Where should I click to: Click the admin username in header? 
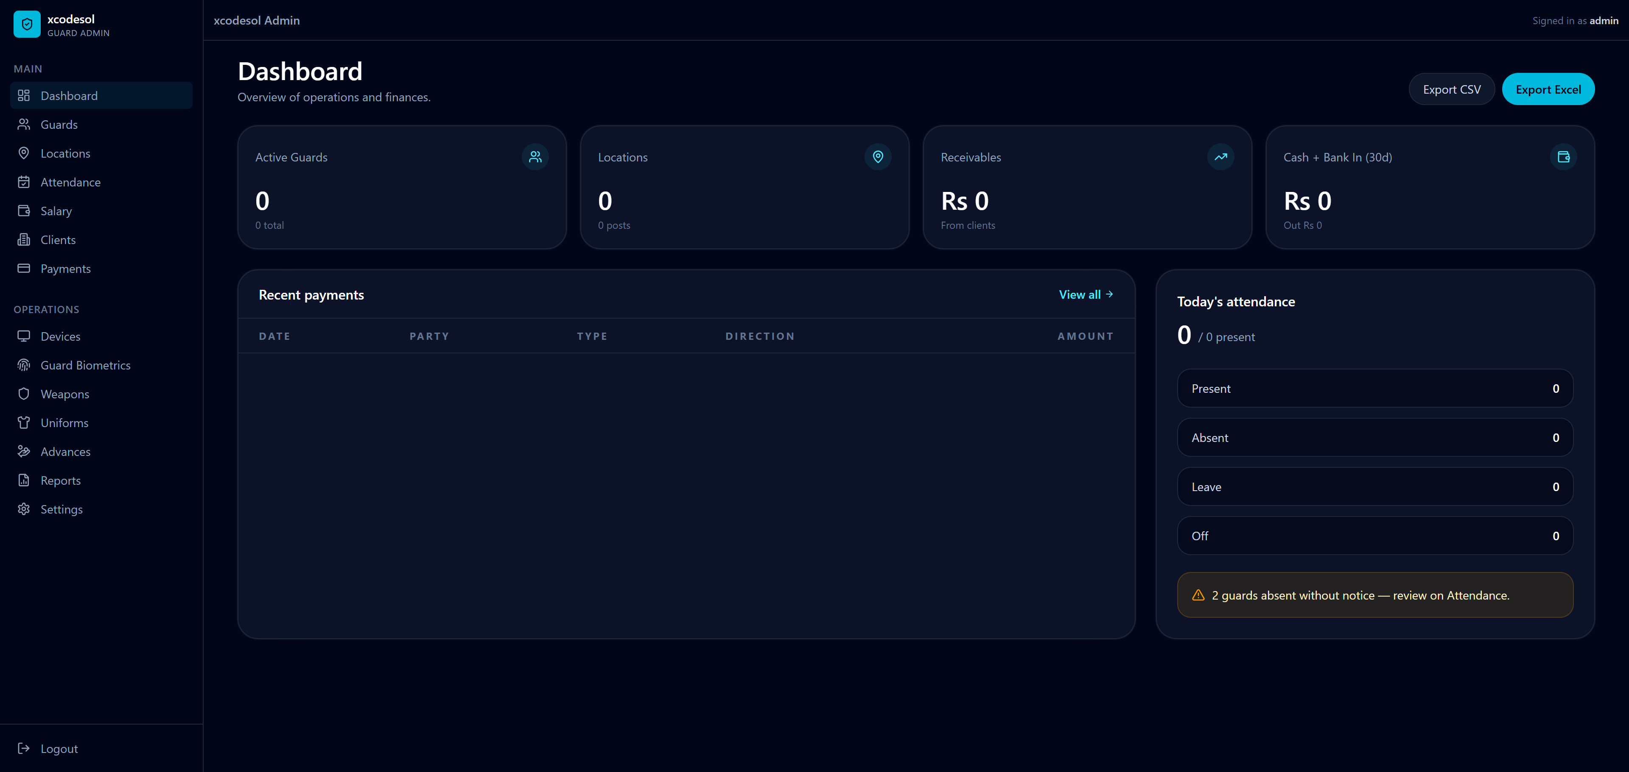[x=1604, y=20]
